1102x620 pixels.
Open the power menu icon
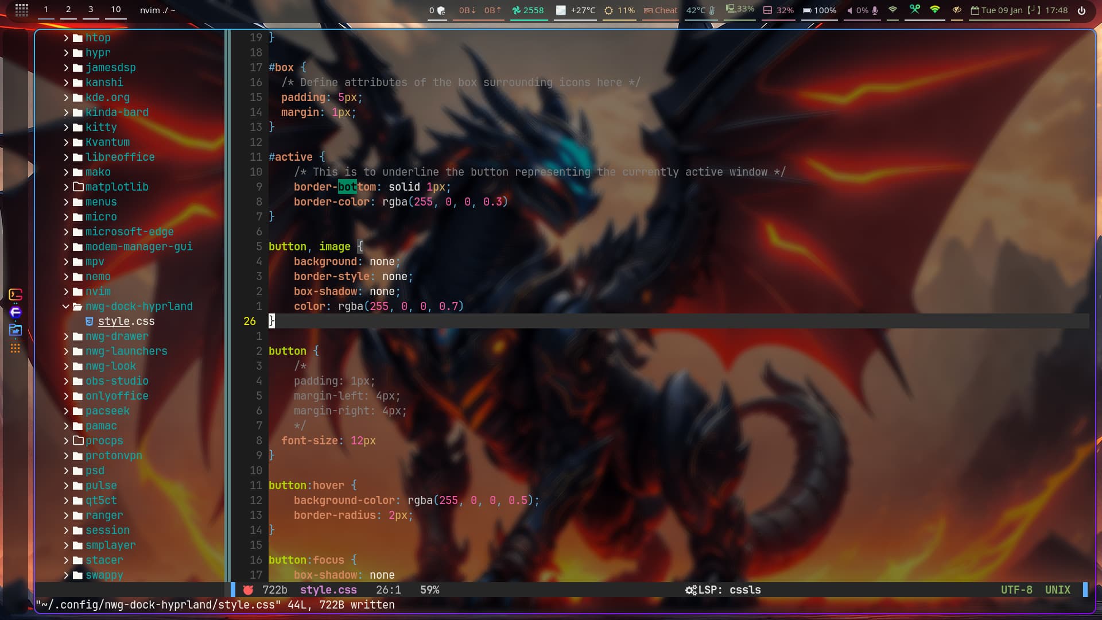1081,10
